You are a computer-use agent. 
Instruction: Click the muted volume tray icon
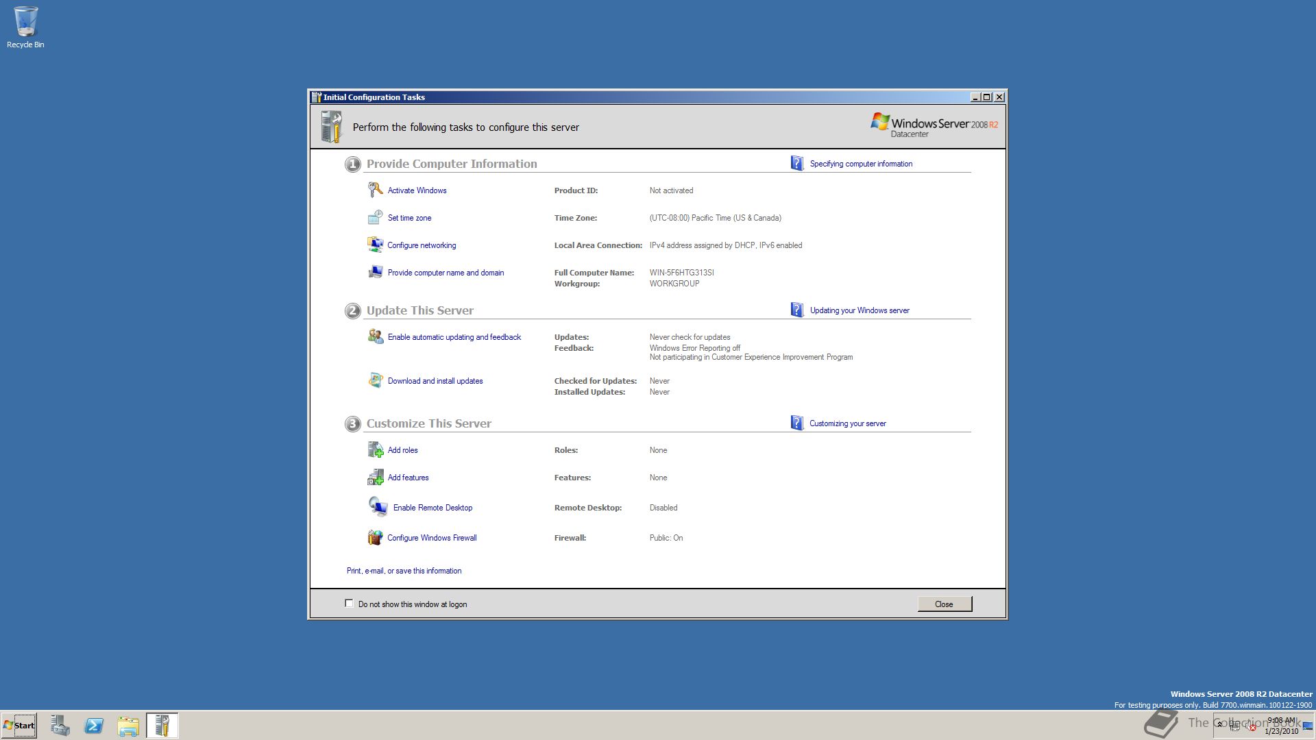(x=1252, y=726)
